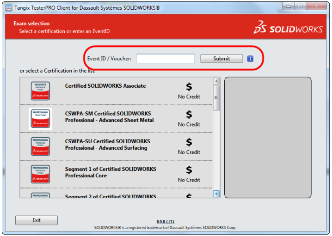Screen dimensions: 332x236
Task: Click the list scrollbar up arrow
Action: click(x=216, y=81)
